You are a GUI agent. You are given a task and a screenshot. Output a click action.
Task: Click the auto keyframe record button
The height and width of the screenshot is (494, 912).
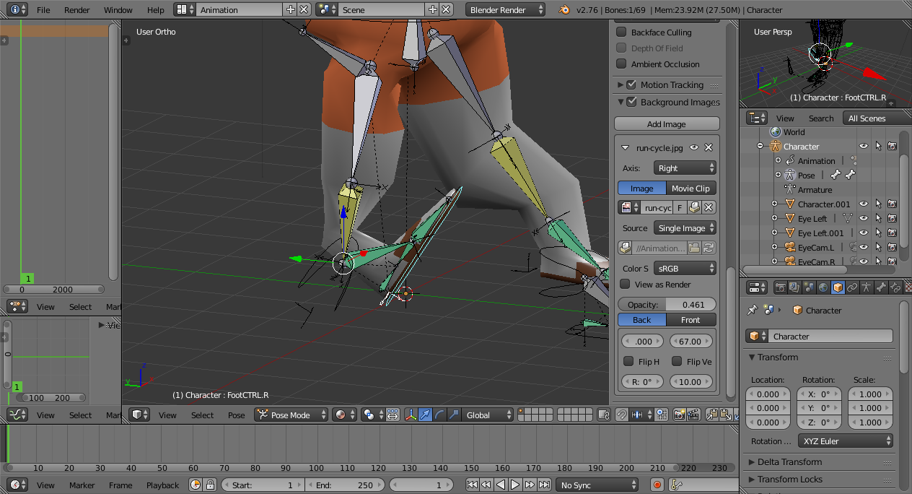coord(657,485)
